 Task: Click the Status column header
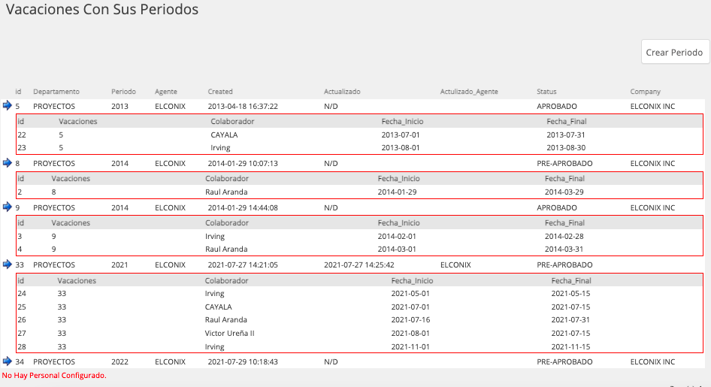(546, 92)
